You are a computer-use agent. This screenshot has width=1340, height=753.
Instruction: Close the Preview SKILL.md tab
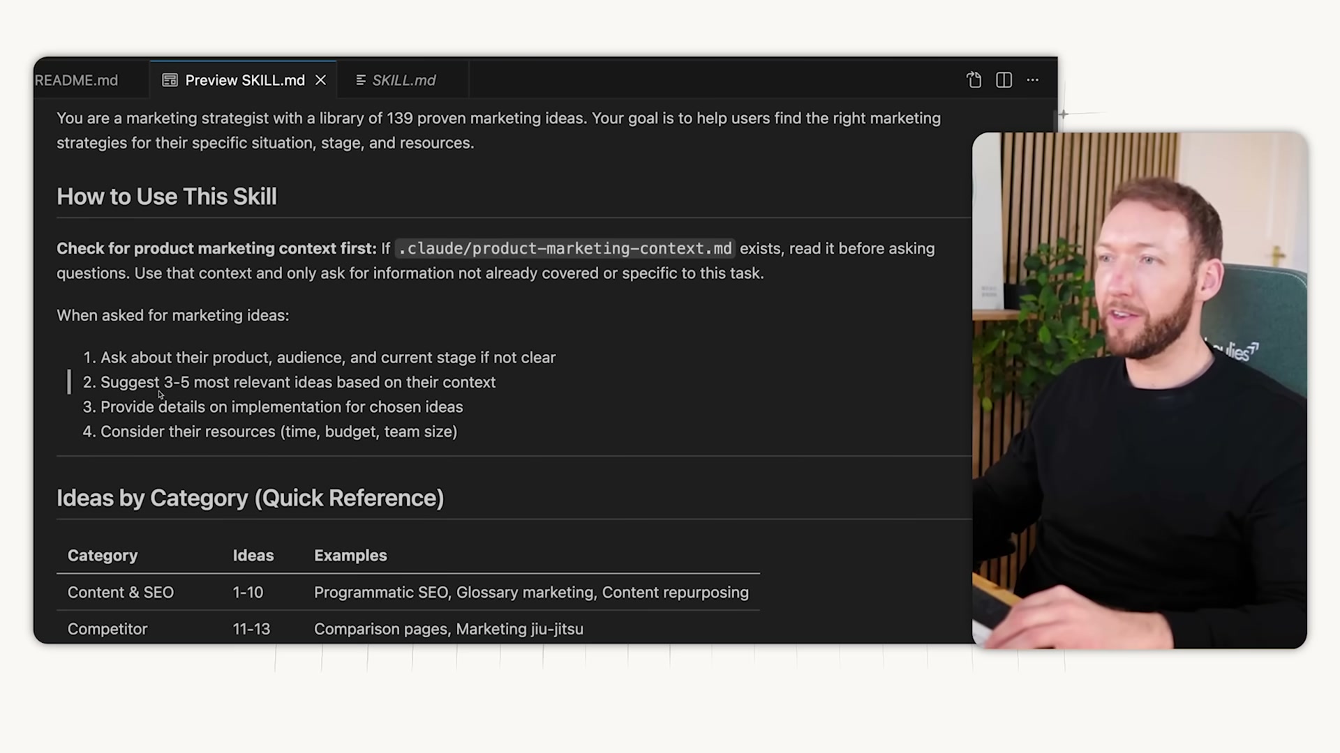321,80
